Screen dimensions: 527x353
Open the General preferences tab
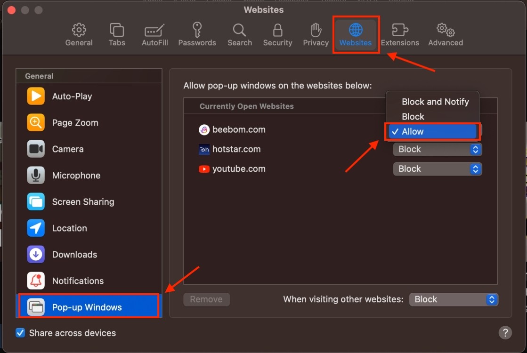coord(79,35)
